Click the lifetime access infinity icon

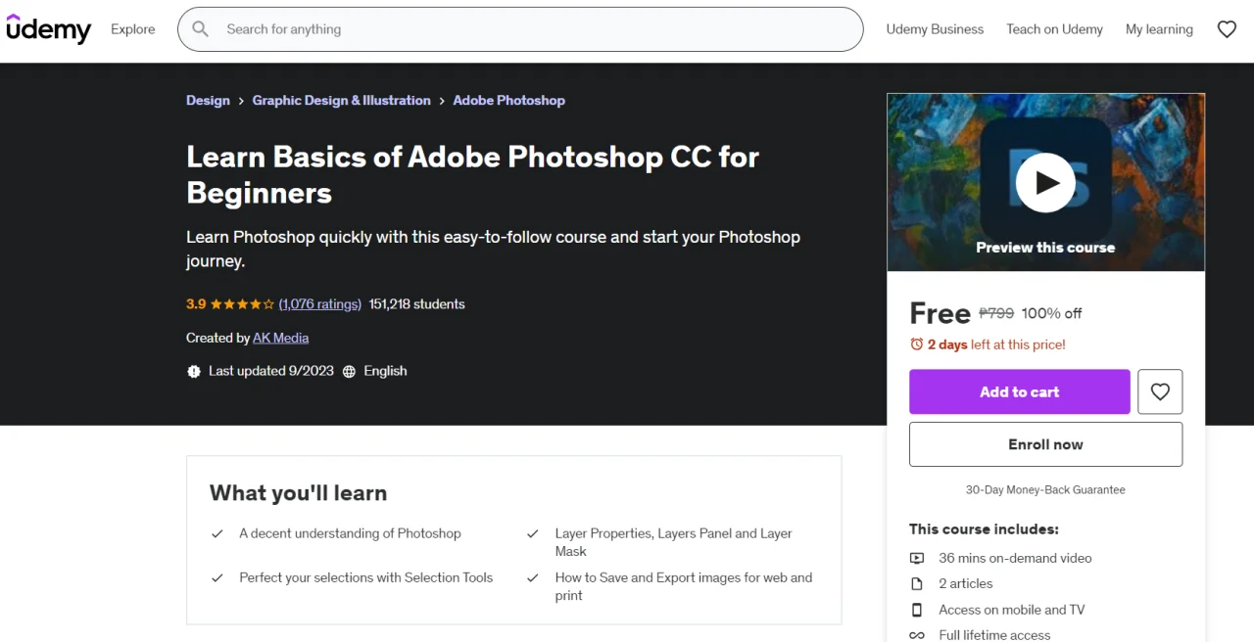pyautogui.click(x=917, y=635)
